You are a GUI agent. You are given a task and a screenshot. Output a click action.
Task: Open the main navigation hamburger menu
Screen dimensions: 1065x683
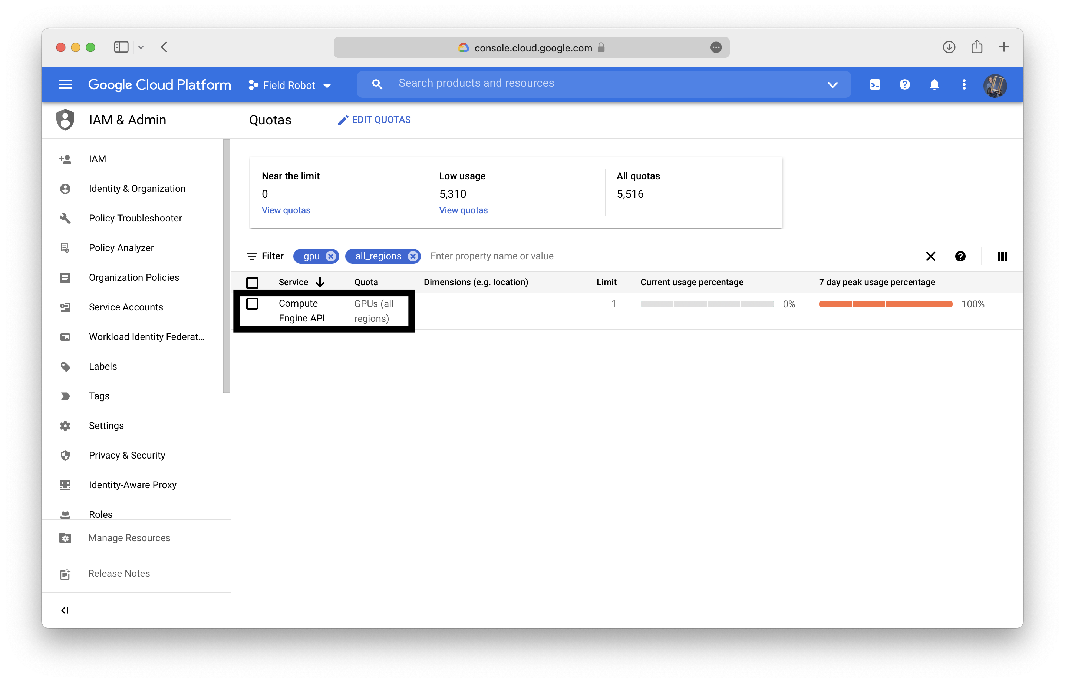(x=65, y=85)
